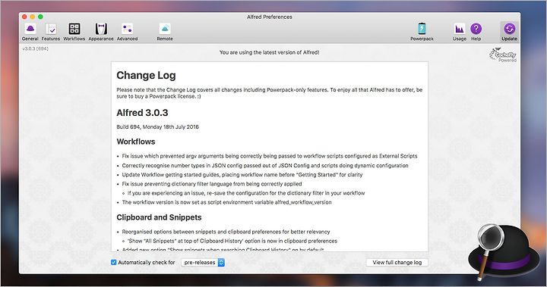
Task: Click the v3.0.3 [694] version label
Action: coord(35,48)
